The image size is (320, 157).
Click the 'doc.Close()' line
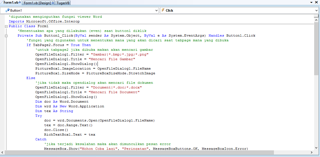56,130
